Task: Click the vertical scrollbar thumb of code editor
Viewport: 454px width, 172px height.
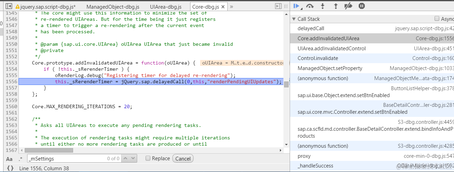Action: [x=286, y=84]
